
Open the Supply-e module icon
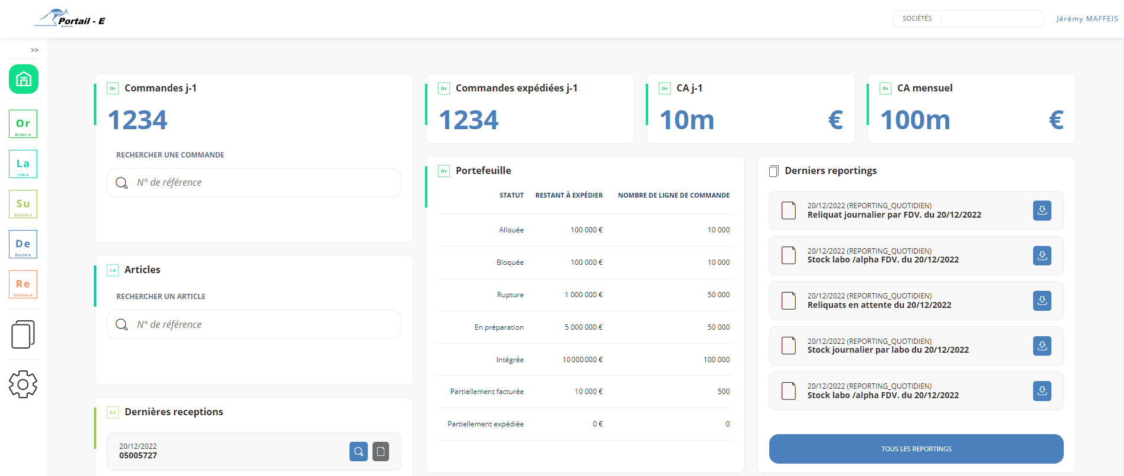(23, 204)
